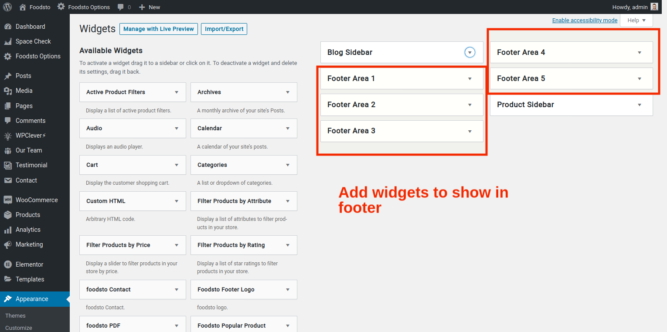Expand the Active Product Filters widget
This screenshot has width=667, height=332.
(x=177, y=92)
